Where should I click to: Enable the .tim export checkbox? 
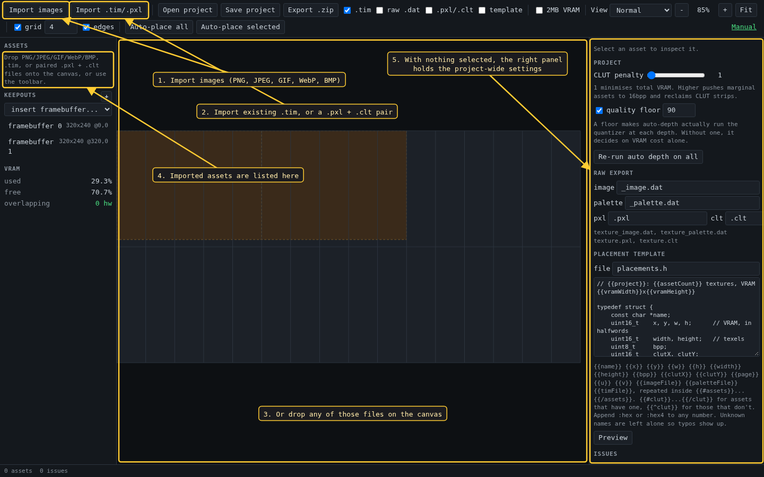tap(347, 10)
